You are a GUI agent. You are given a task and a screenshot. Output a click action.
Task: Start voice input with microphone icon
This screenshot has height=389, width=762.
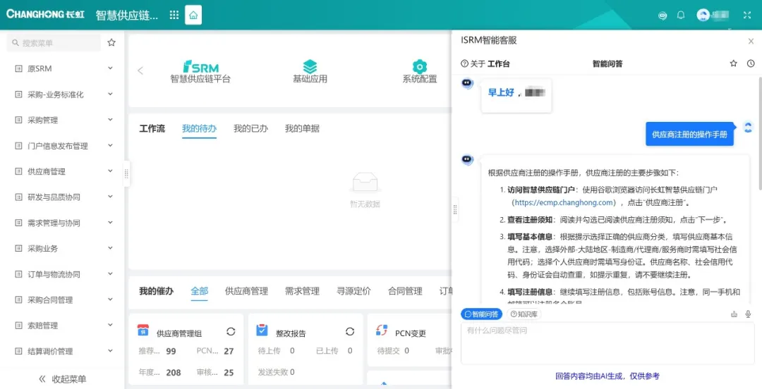[749, 314]
